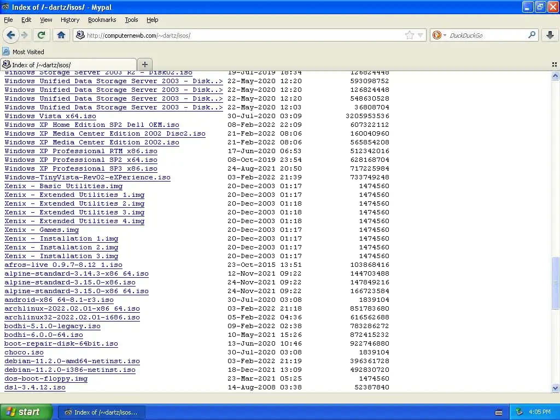Download dsl-3.4.12.iso
Image resolution: width=560 pixels, height=420 pixels.
[x=35, y=388]
